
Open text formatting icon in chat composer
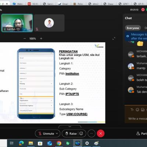(132, 110)
